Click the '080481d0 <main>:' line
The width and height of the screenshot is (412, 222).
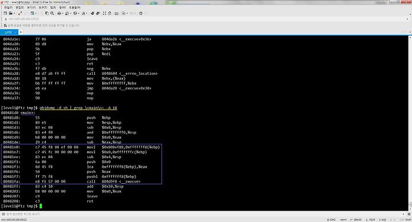18,112
